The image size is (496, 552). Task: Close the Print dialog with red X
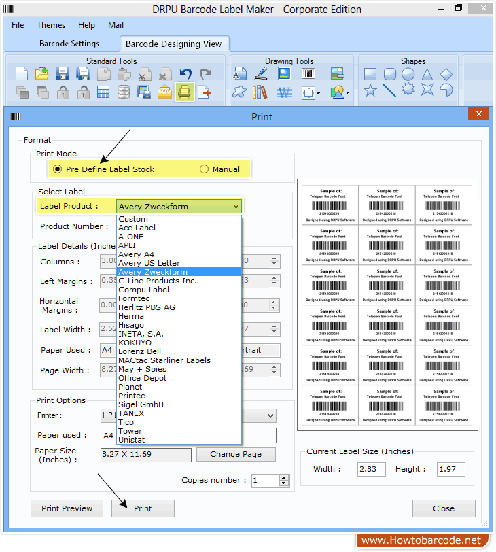click(478, 114)
